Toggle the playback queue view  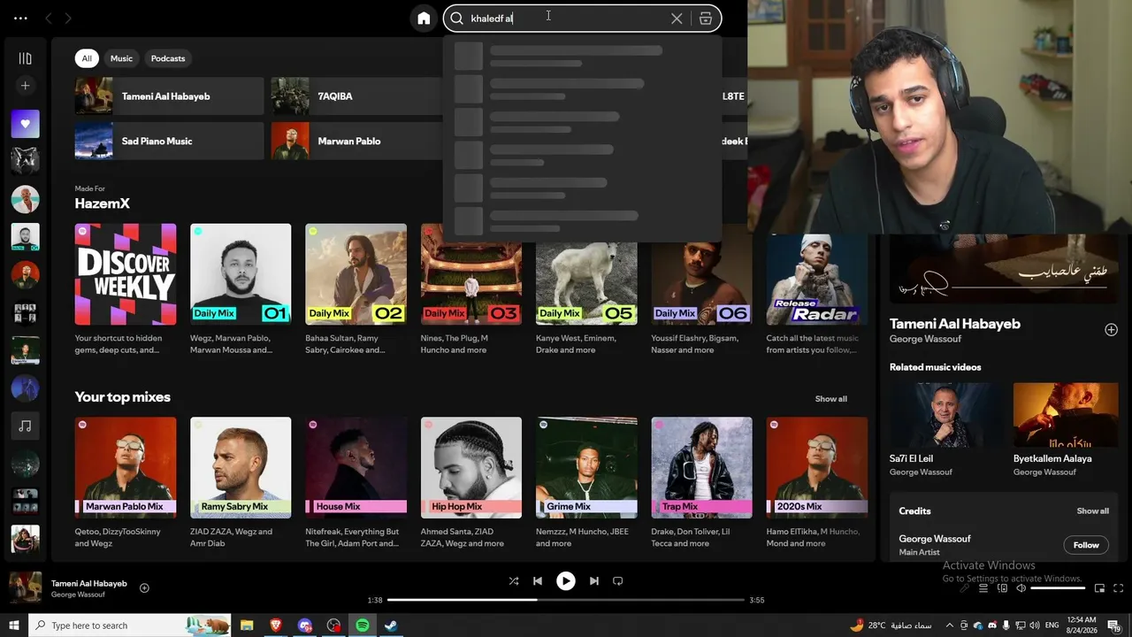click(983, 588)
